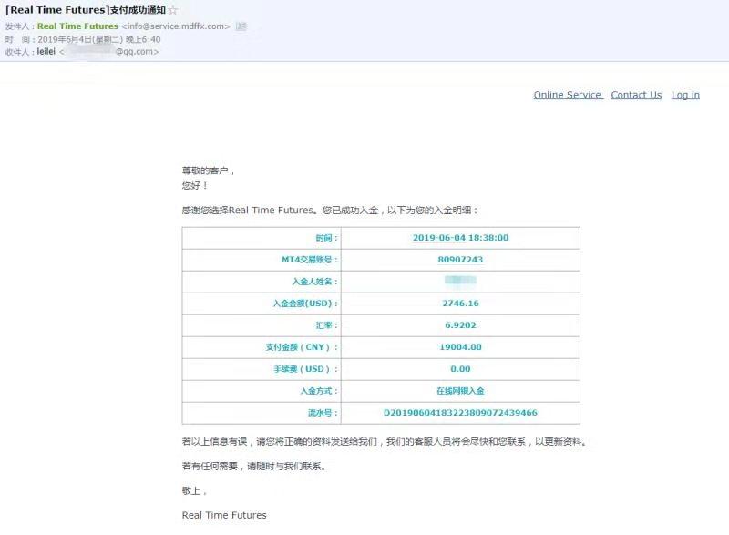This screenshot has width=729, height=535.
Task: Click the contact card icon beside sender address
Action: [241, 26]
